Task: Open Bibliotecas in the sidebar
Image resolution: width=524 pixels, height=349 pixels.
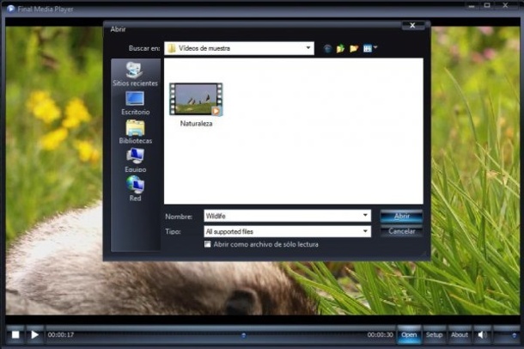Action: coord(135,132)
